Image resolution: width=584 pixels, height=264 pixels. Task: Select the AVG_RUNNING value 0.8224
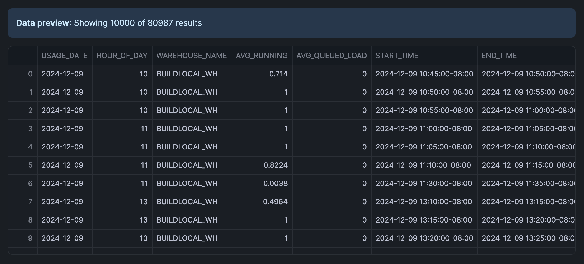click(275, 165)
